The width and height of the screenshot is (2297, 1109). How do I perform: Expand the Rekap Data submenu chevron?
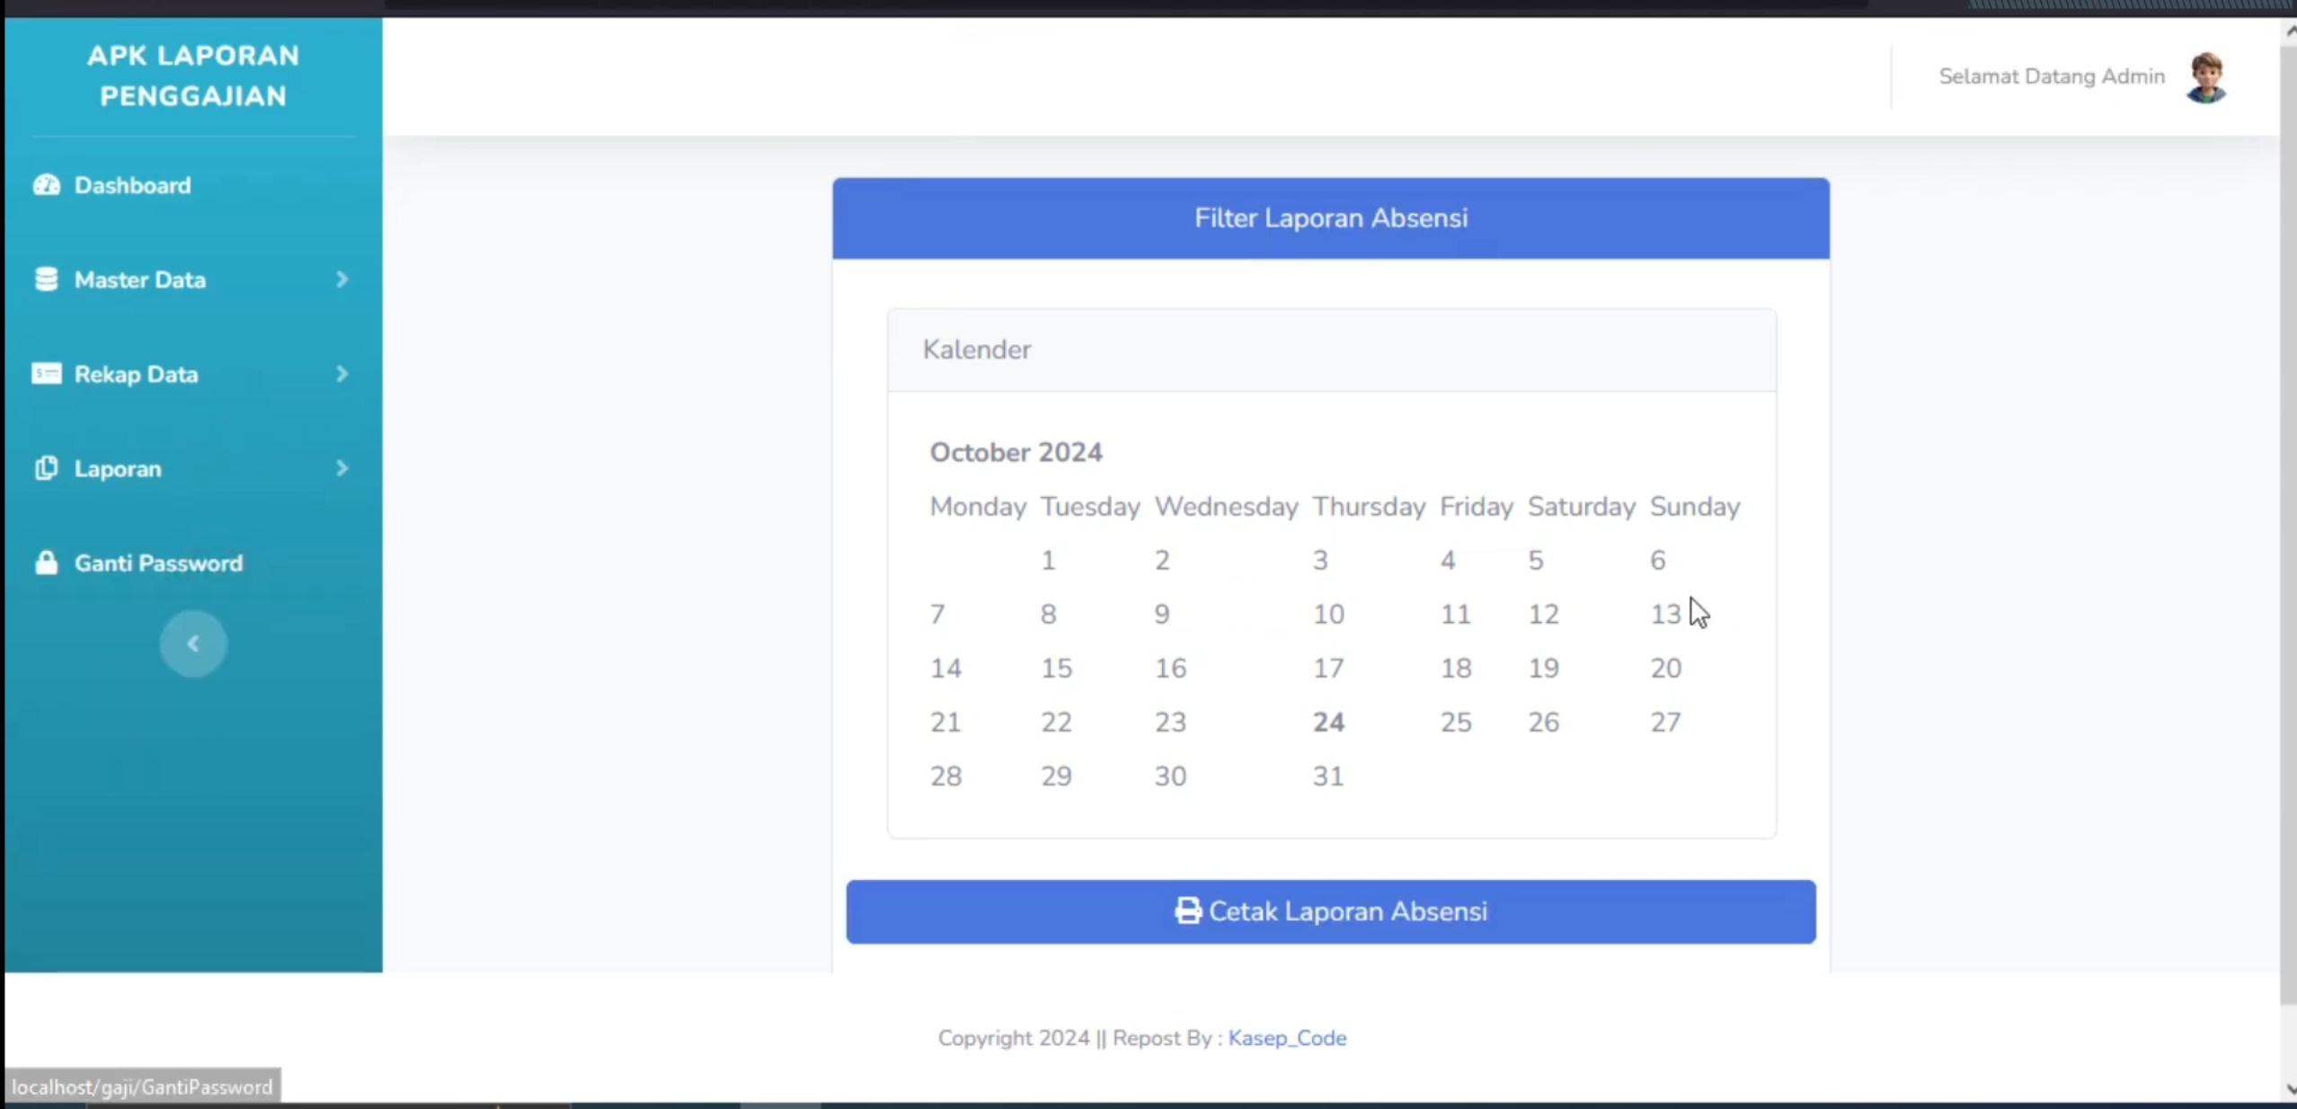(342, 374)
